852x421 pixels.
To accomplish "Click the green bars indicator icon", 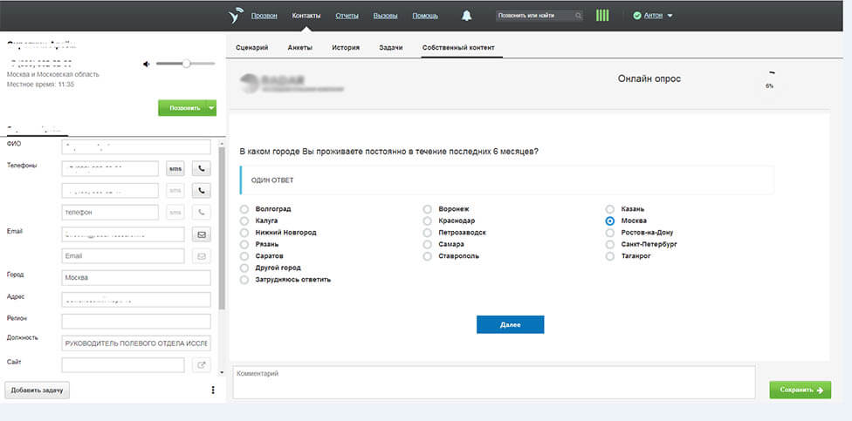I will 602,16.
